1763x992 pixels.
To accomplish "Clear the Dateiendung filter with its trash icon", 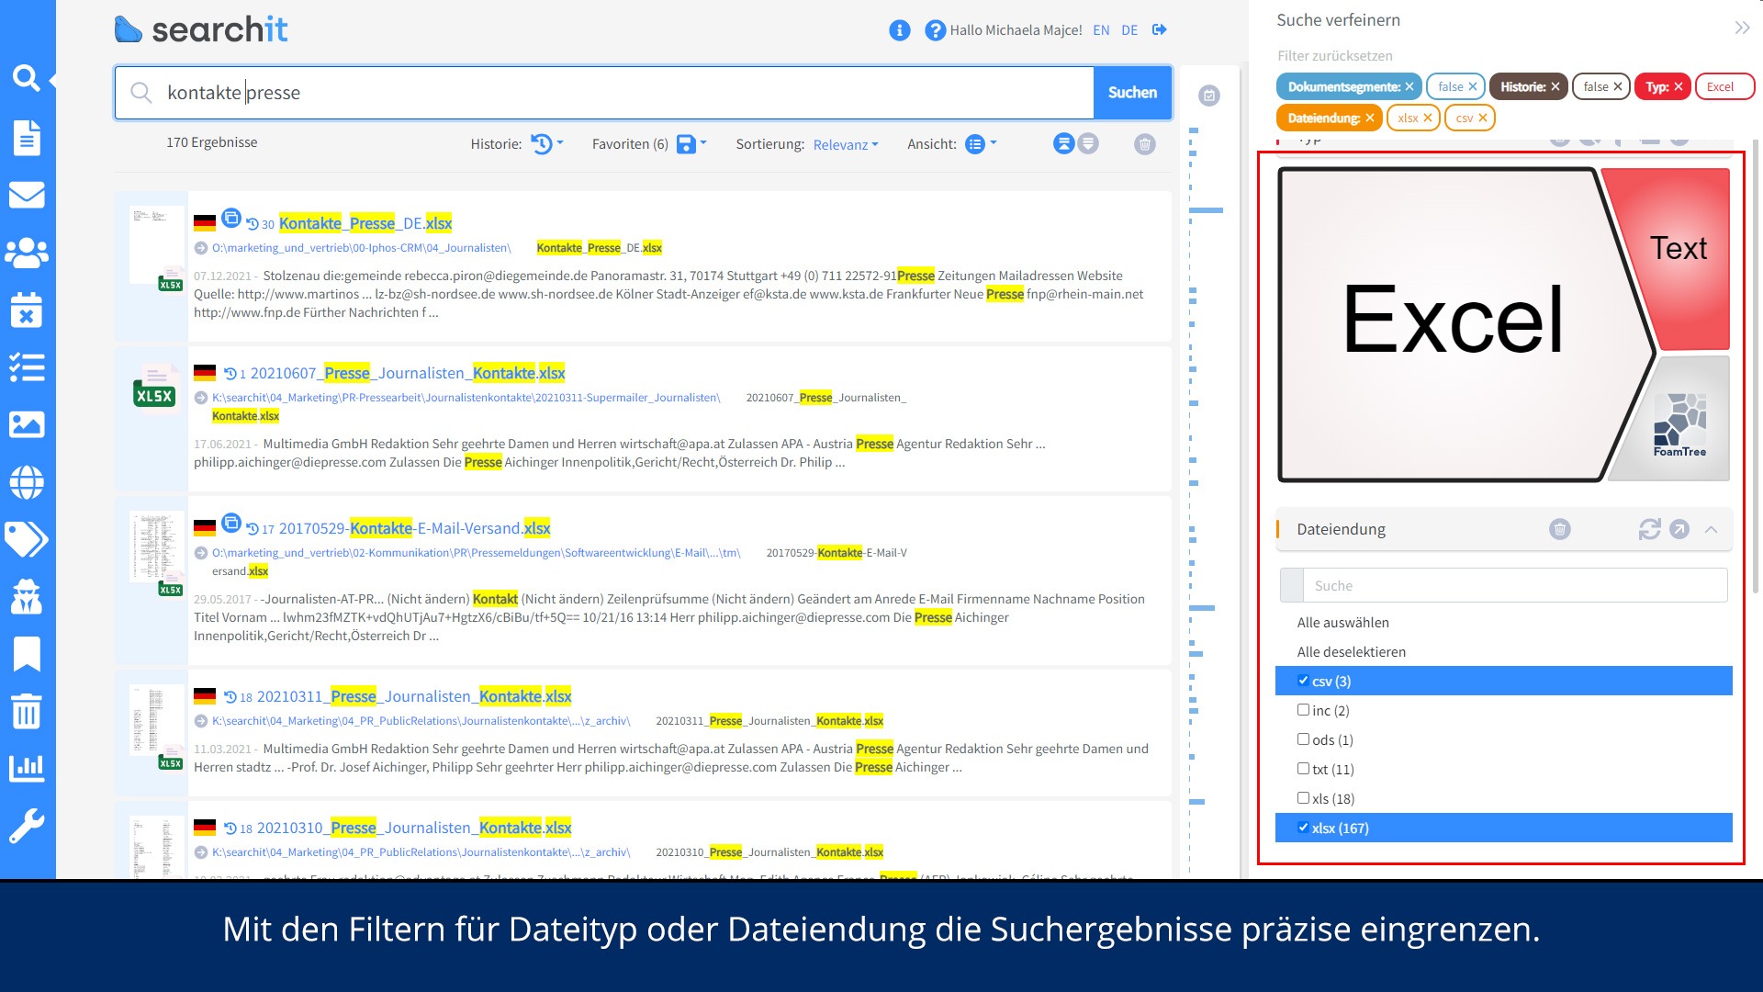I will click(x=1560, y=529).
